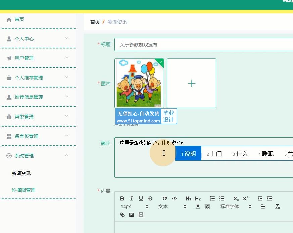Insert an ordered list
Screen dimensions: 293x233
coord(212,198)
